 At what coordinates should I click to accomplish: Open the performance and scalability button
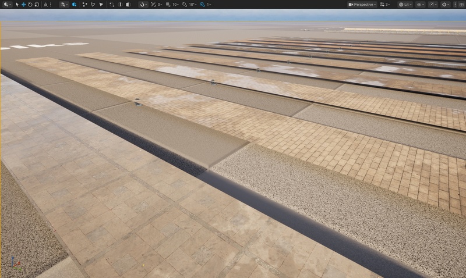[433, 4]
